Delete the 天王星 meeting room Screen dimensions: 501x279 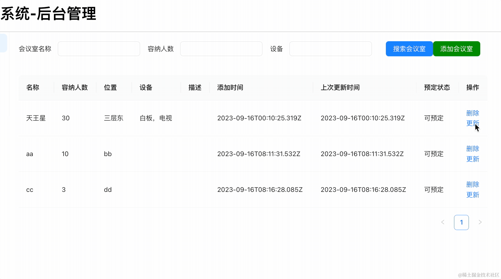(x=472, y=113)
